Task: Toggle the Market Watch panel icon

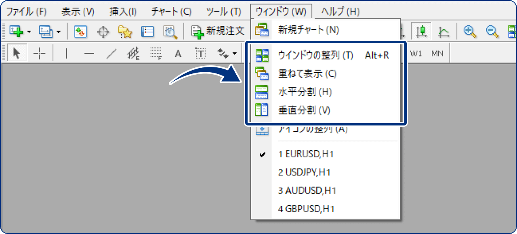Action: click(x=81, y=31)
